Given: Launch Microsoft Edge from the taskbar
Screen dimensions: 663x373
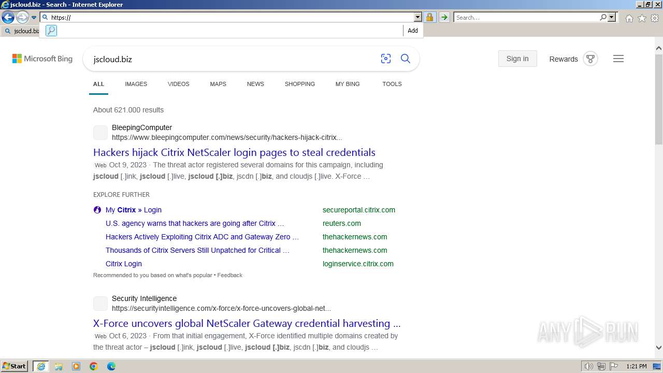Looking at the screenshot, I should [x=111, y=366].
